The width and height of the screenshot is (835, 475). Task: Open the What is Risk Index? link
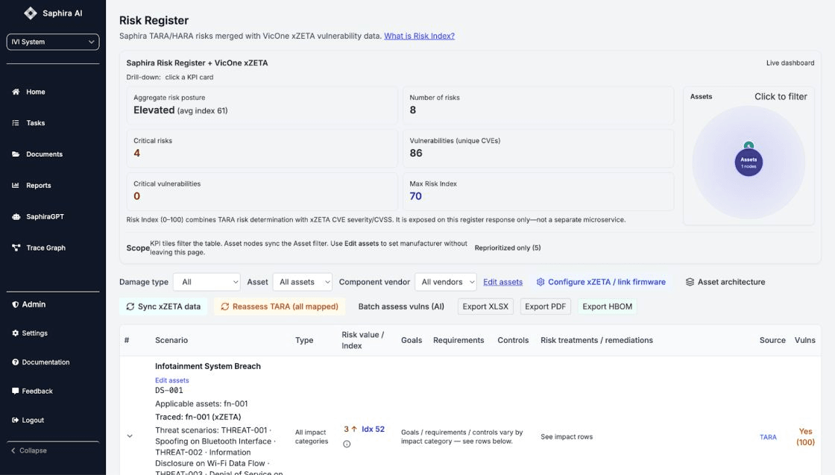pyautogui.click(x=419, y=36)
